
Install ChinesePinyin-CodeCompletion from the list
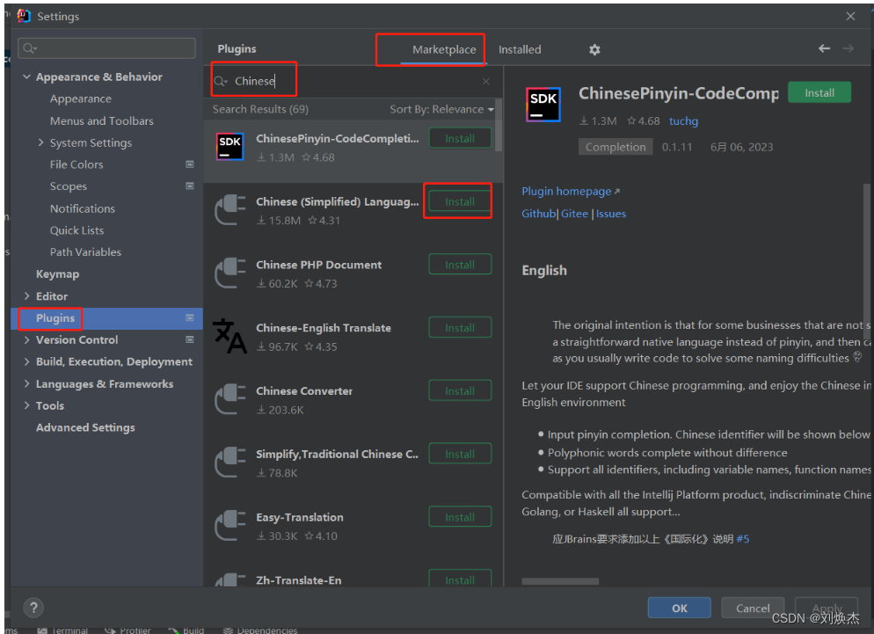click(460, 138)
